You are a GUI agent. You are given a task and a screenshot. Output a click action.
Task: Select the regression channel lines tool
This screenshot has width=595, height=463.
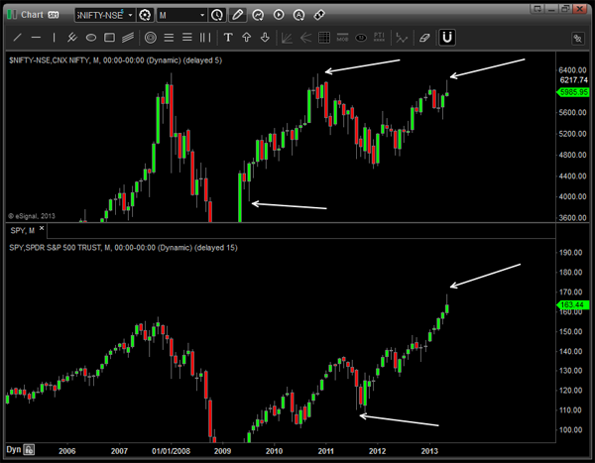tap(128, 38)
